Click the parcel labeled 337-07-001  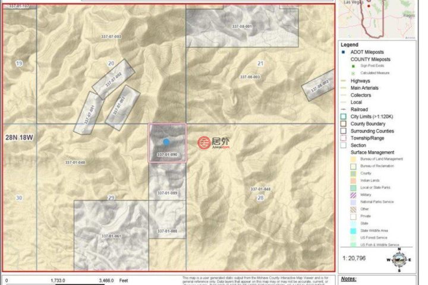click(x=89, y=113)
